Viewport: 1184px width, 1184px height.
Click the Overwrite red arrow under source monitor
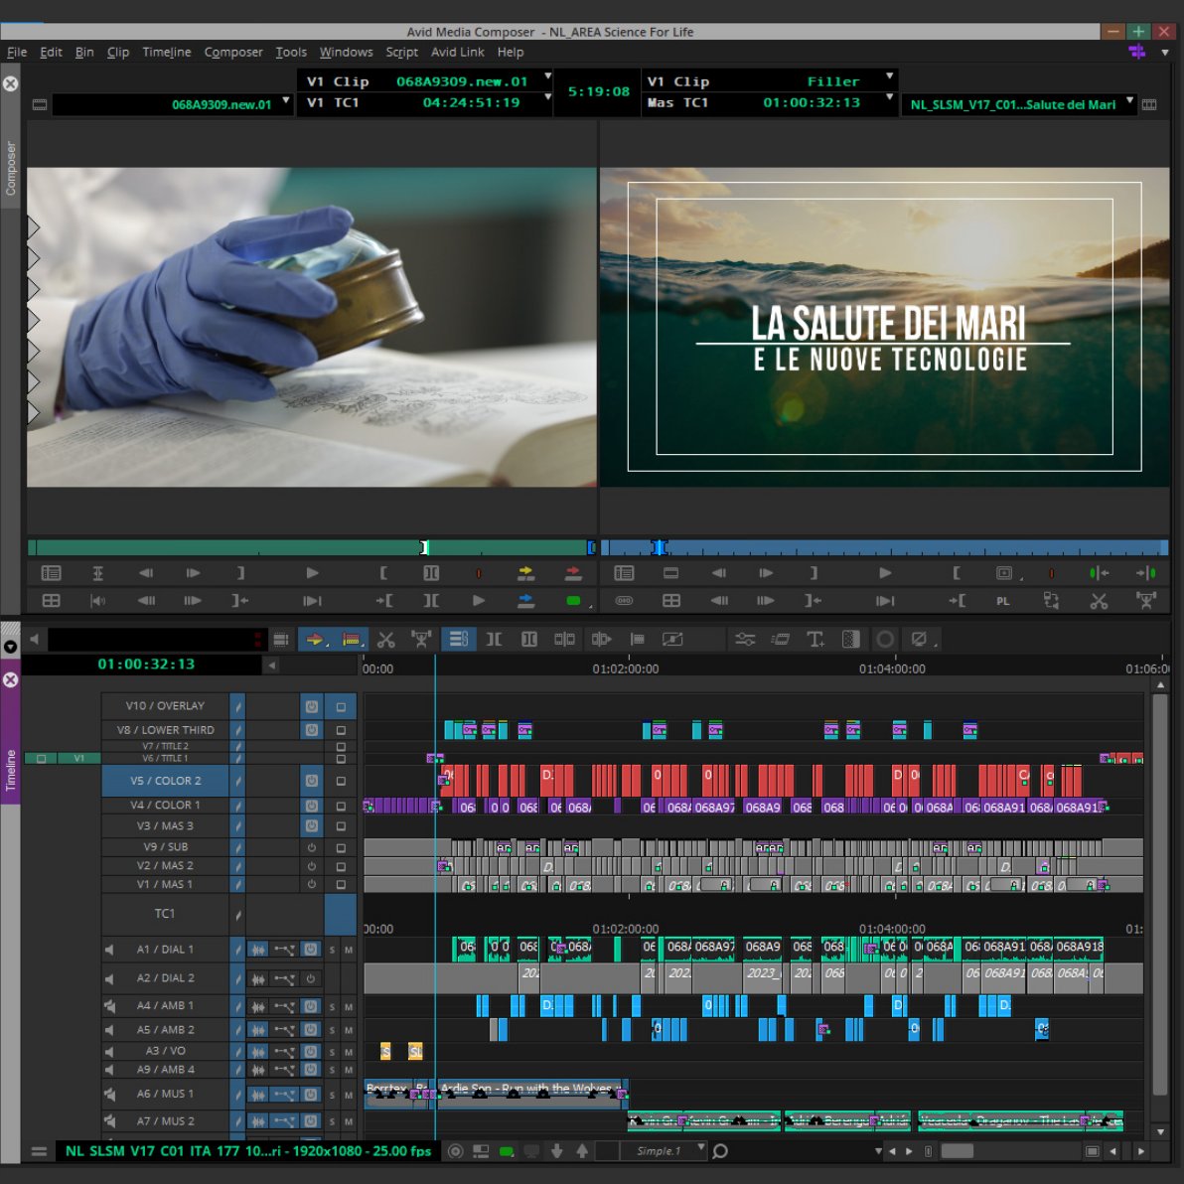[x=574, y=572]
